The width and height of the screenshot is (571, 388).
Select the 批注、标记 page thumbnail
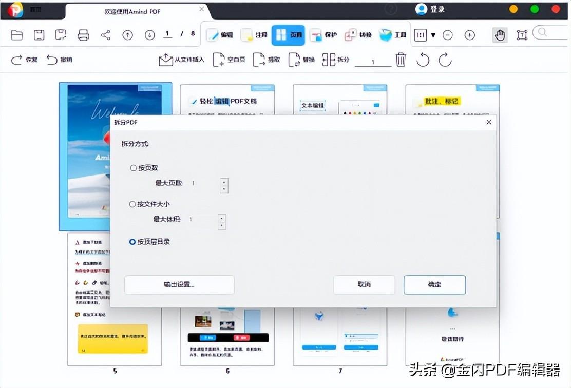click(453, 99)
